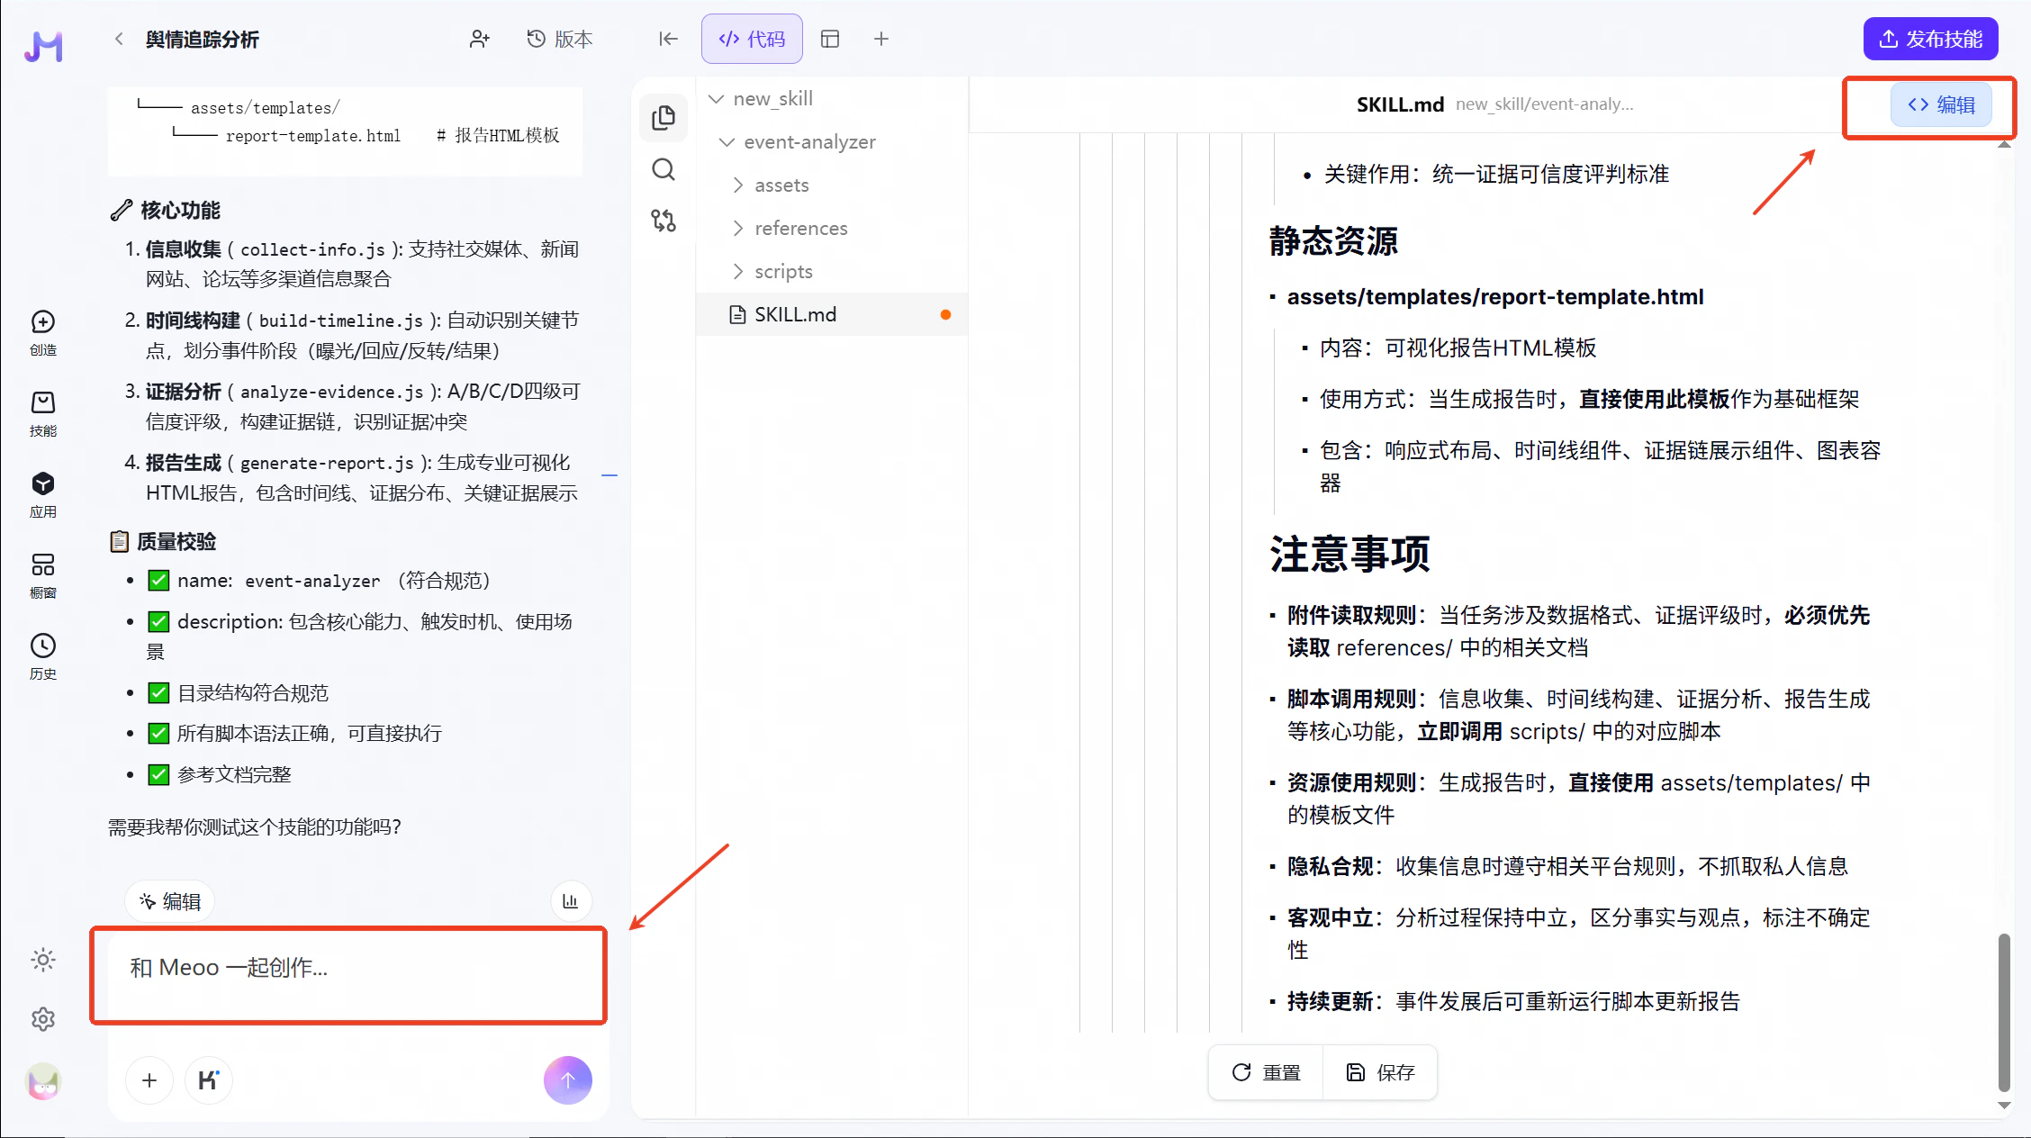Open the source control branch icon
This screenshot has width=2031, height=1138.
click(663, 221)
